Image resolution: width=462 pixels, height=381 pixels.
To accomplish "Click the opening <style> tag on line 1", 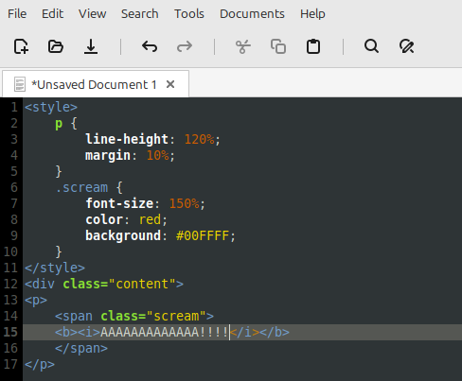I will [x=51, y=107].
